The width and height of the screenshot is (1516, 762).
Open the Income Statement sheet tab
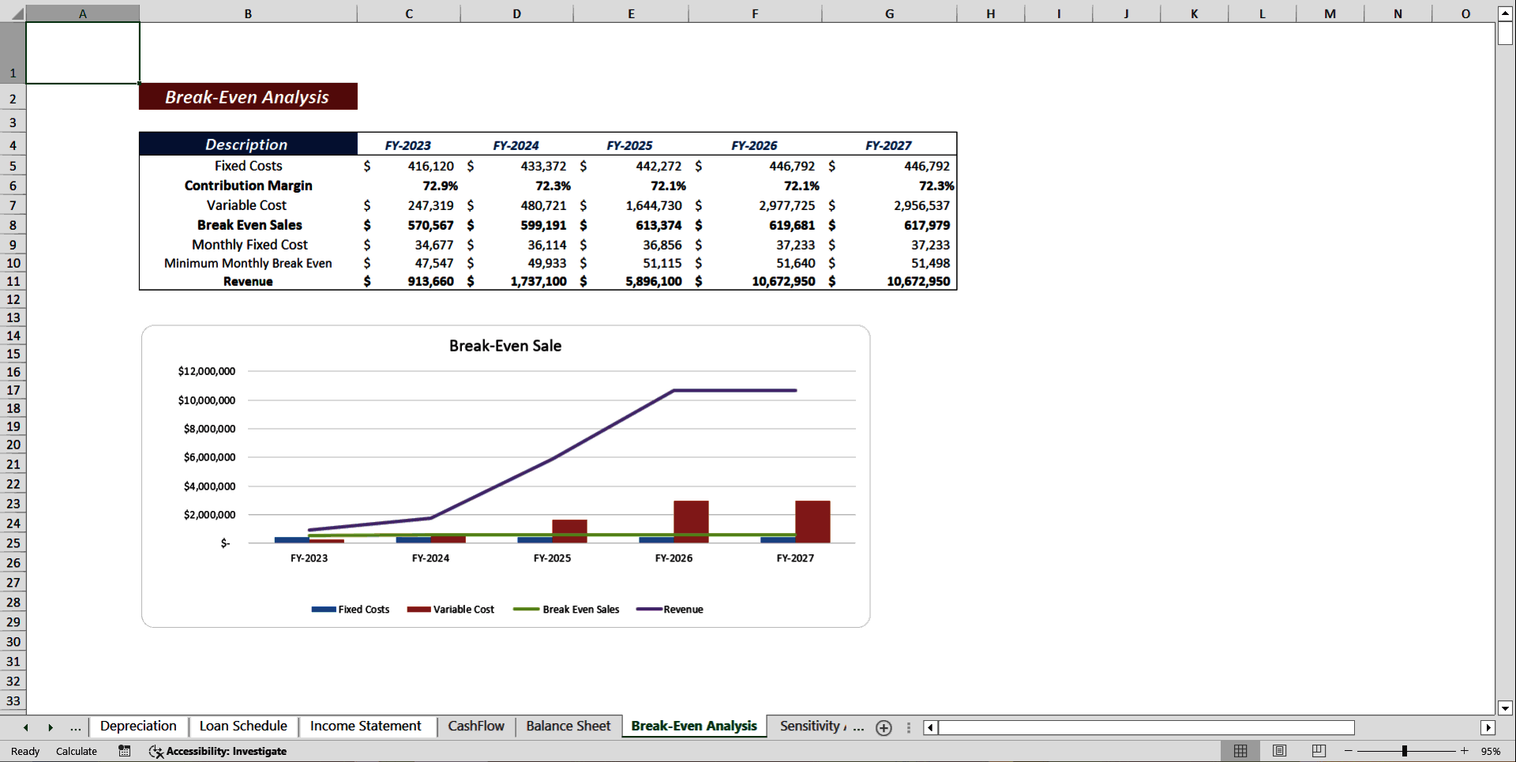[x=366, y=726]
